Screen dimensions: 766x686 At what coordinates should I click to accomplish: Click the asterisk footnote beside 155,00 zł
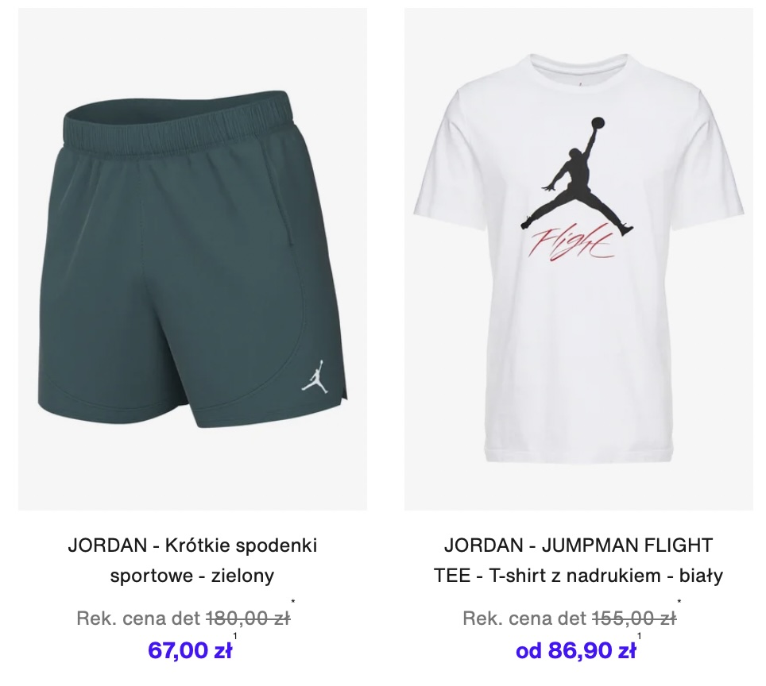pyautogui.click(x=679, y=602)
